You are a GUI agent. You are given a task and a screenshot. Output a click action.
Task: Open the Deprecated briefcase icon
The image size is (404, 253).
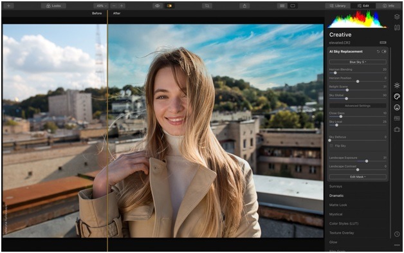[x=397, y=129]
